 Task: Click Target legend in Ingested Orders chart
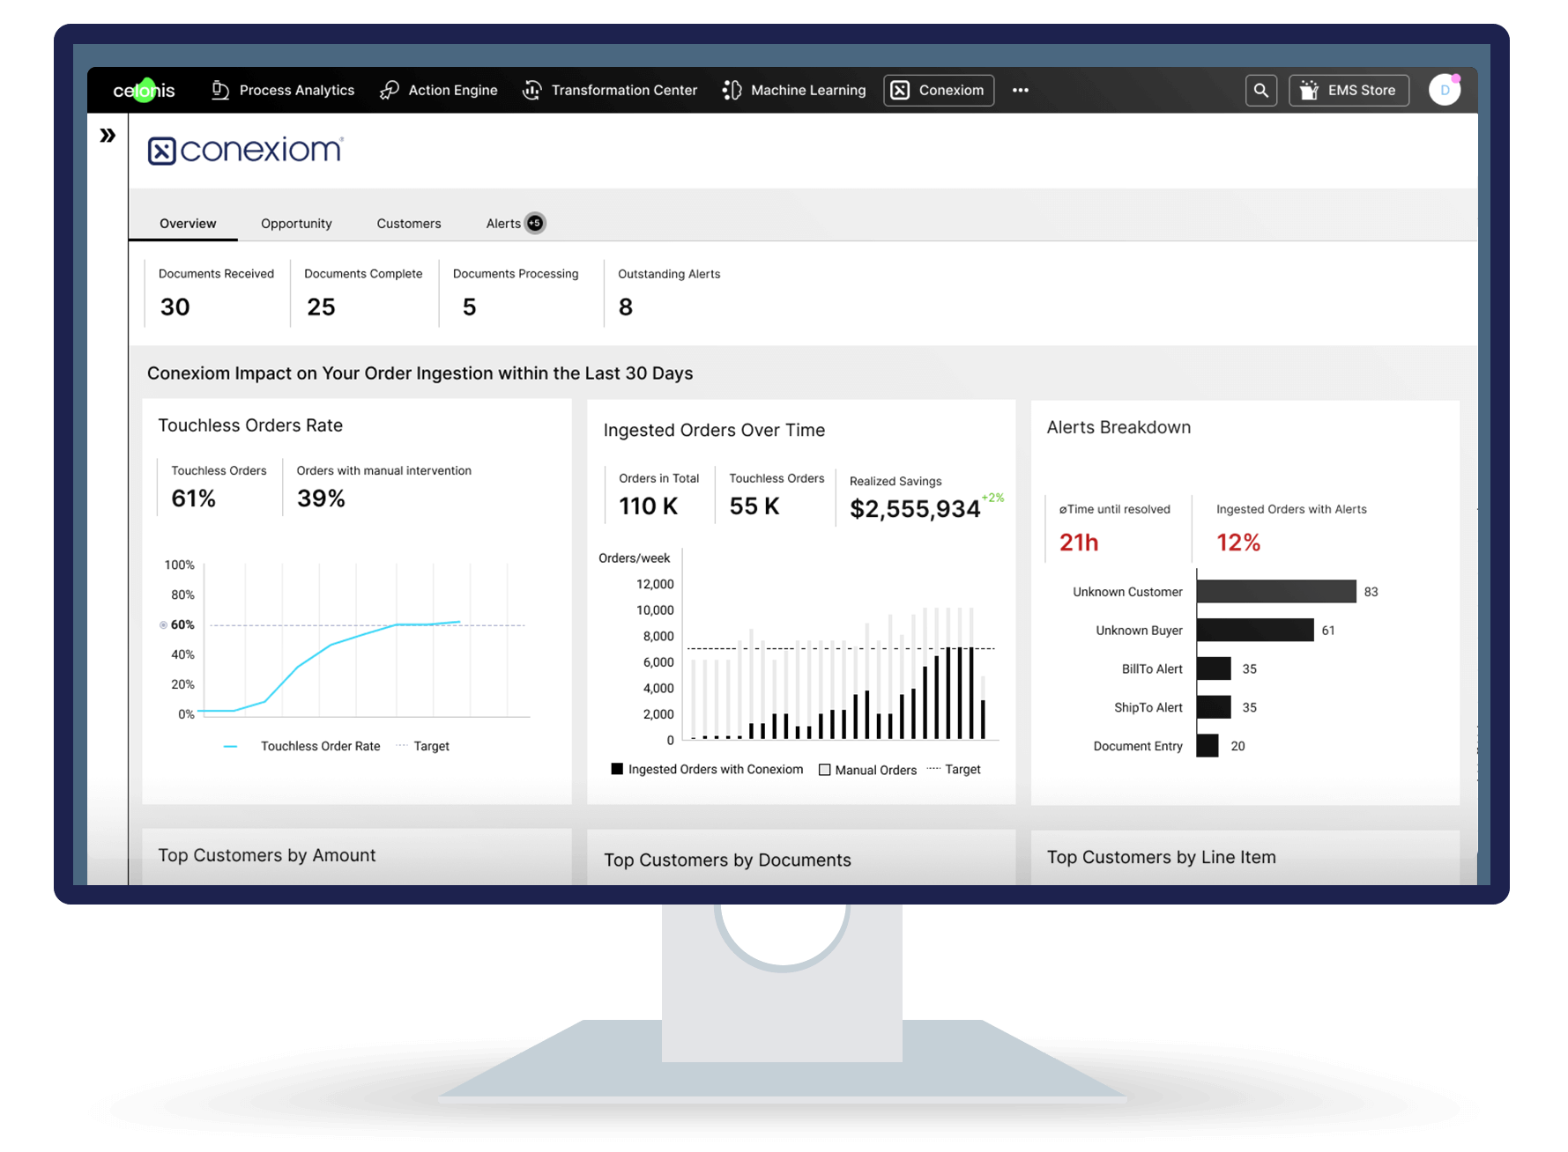point(954,770)
